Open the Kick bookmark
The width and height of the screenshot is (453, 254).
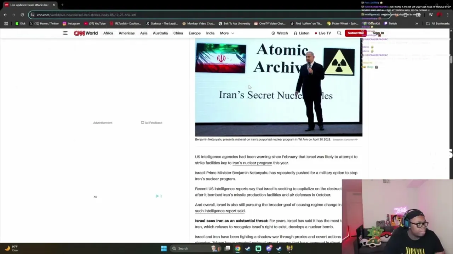pos(20,24)
